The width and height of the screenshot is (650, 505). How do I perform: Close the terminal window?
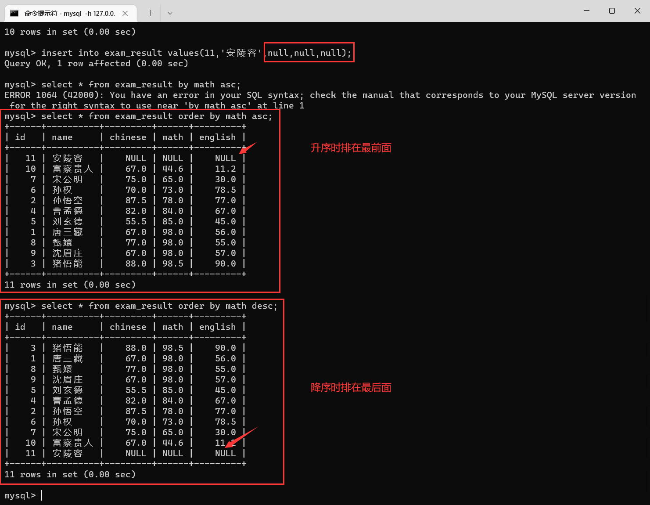(x=637, y=11)
